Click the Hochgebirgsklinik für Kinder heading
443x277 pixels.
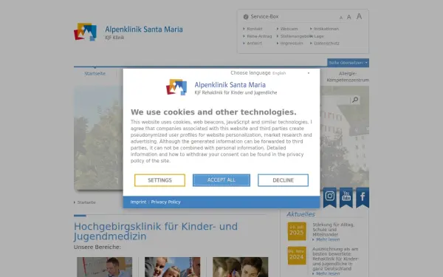point(156,231)
